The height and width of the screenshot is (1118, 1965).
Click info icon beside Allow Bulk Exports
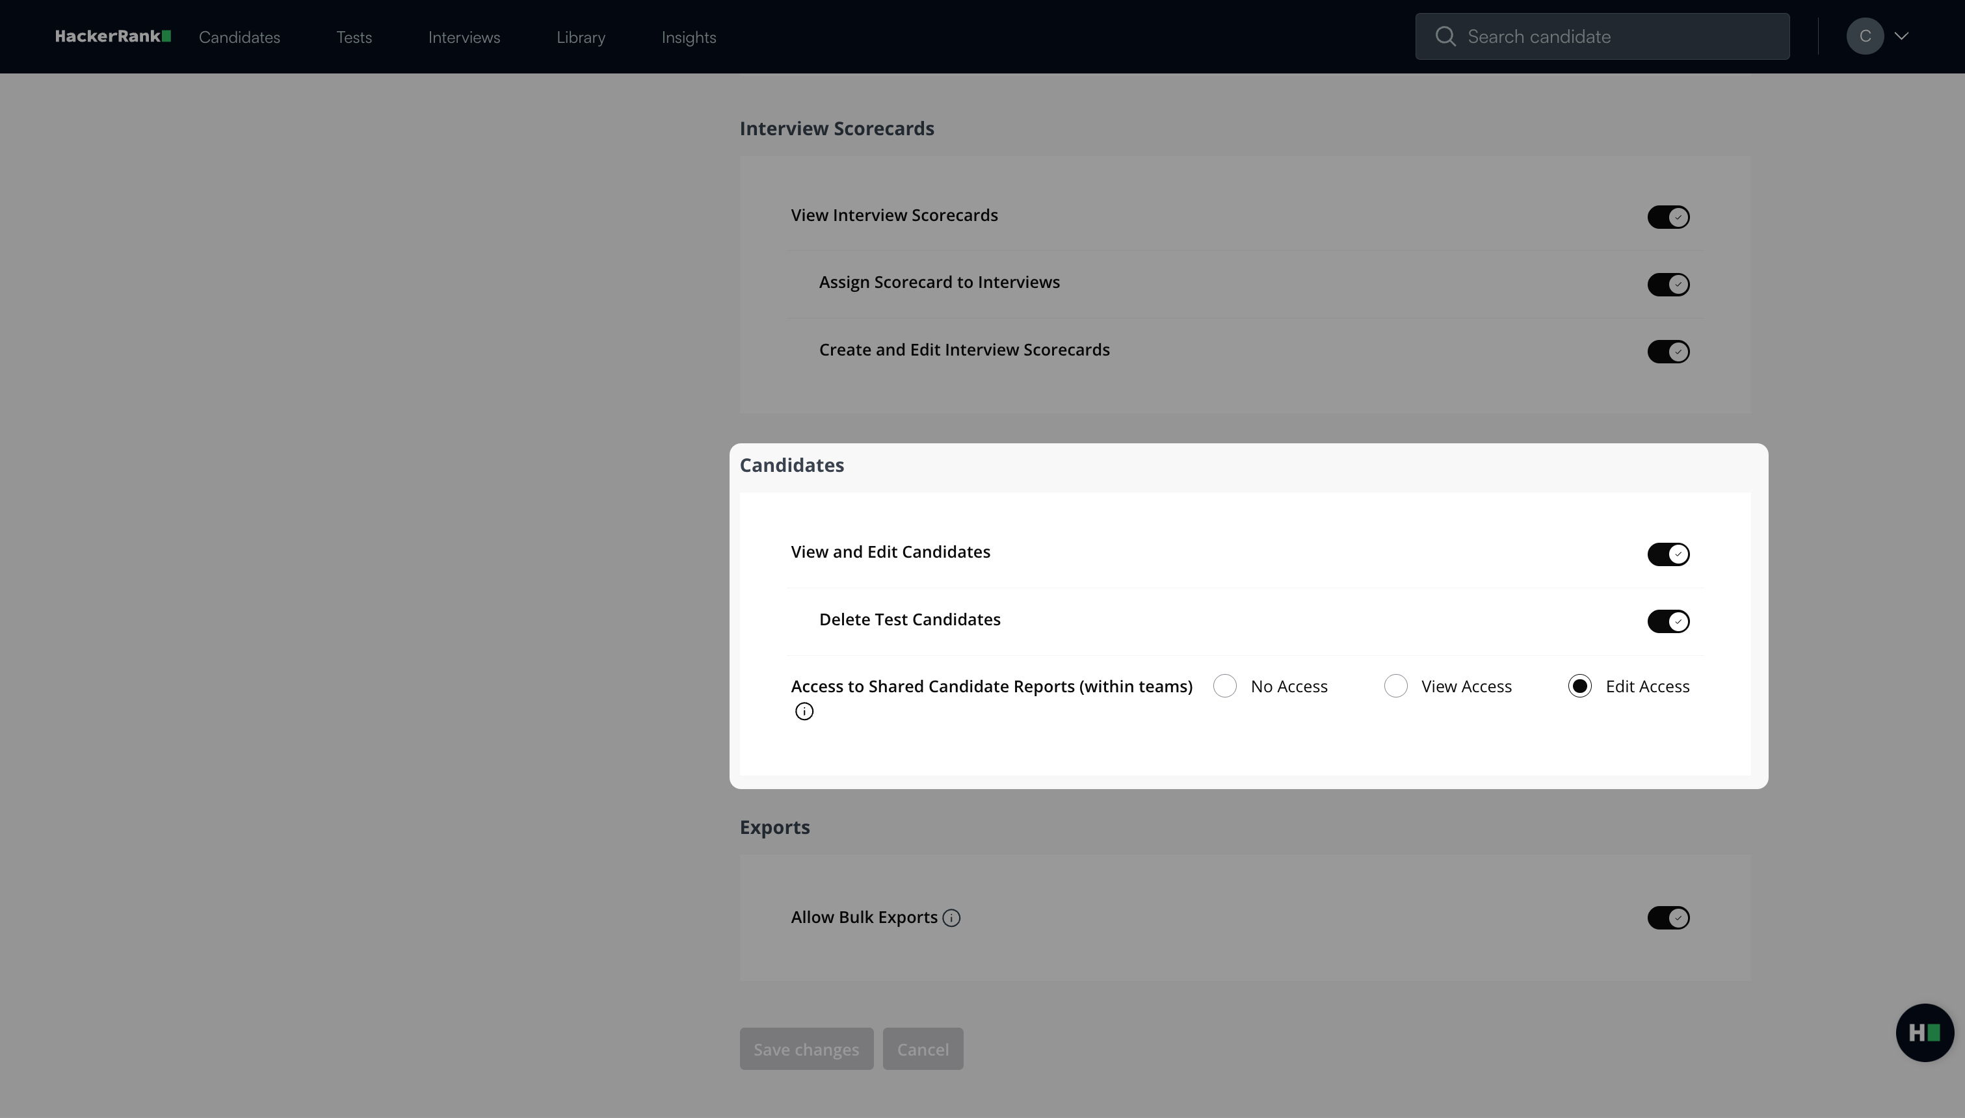pyautogui.click(x=951, y=918)
